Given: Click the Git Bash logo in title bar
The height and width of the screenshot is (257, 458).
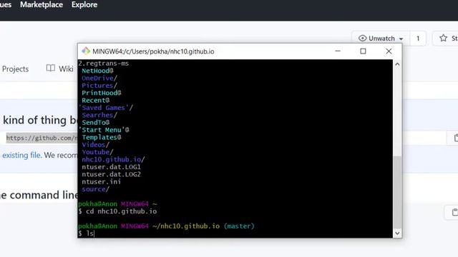Looking at the screenshot, I should point(86,51).
